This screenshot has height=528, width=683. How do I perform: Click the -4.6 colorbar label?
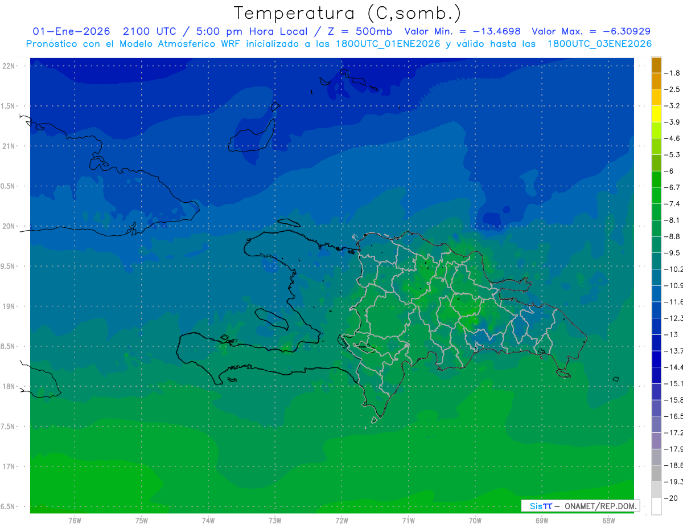coord(672,139)
